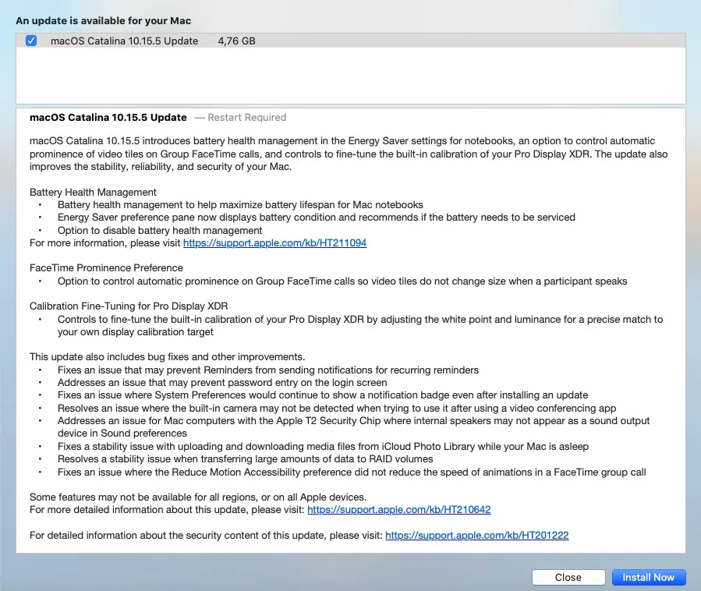
Task: Open the HT211094 battery health support link
Action: pos(274,243)
